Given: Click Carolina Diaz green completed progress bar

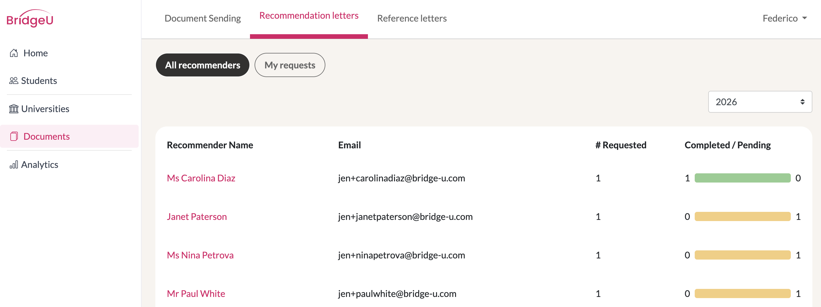Looking at the screenshot, I should [742, 178].
